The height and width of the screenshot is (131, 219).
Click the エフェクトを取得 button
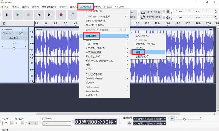coord(151,17)
